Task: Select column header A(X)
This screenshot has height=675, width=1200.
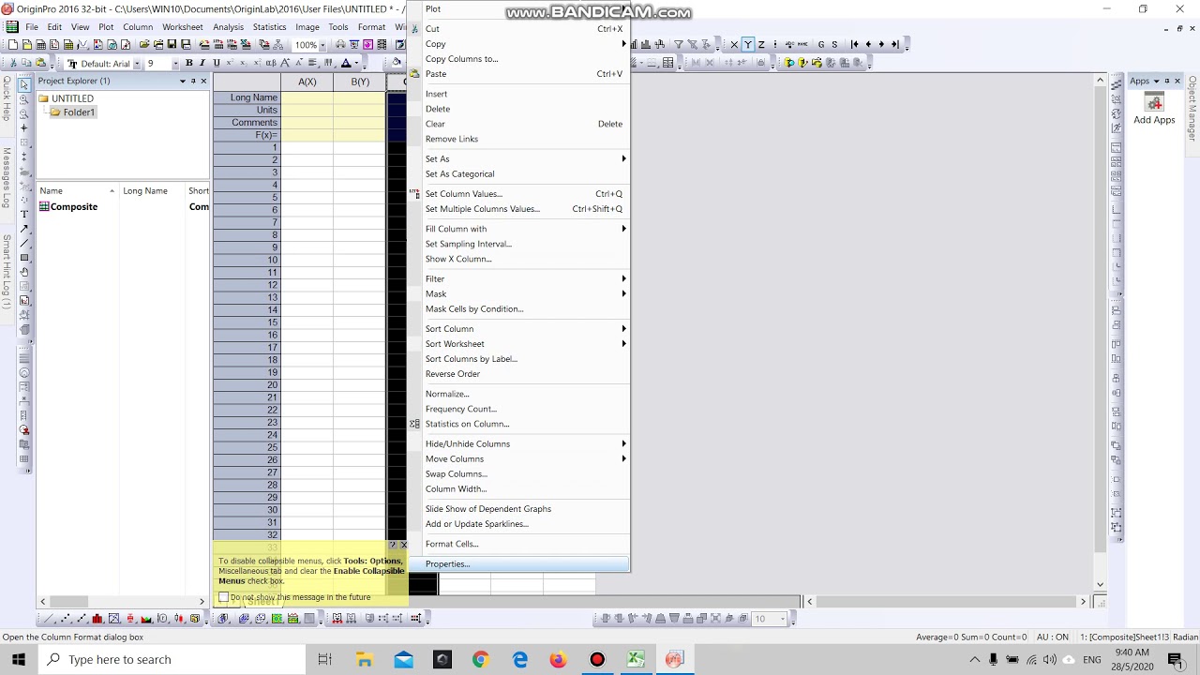Action: (307, 82)
